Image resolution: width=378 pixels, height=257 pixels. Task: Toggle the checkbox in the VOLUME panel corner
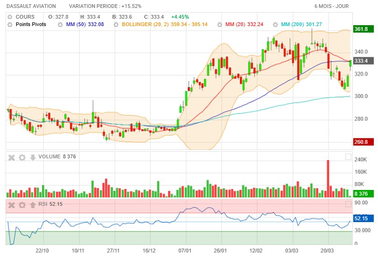[348, 157]
